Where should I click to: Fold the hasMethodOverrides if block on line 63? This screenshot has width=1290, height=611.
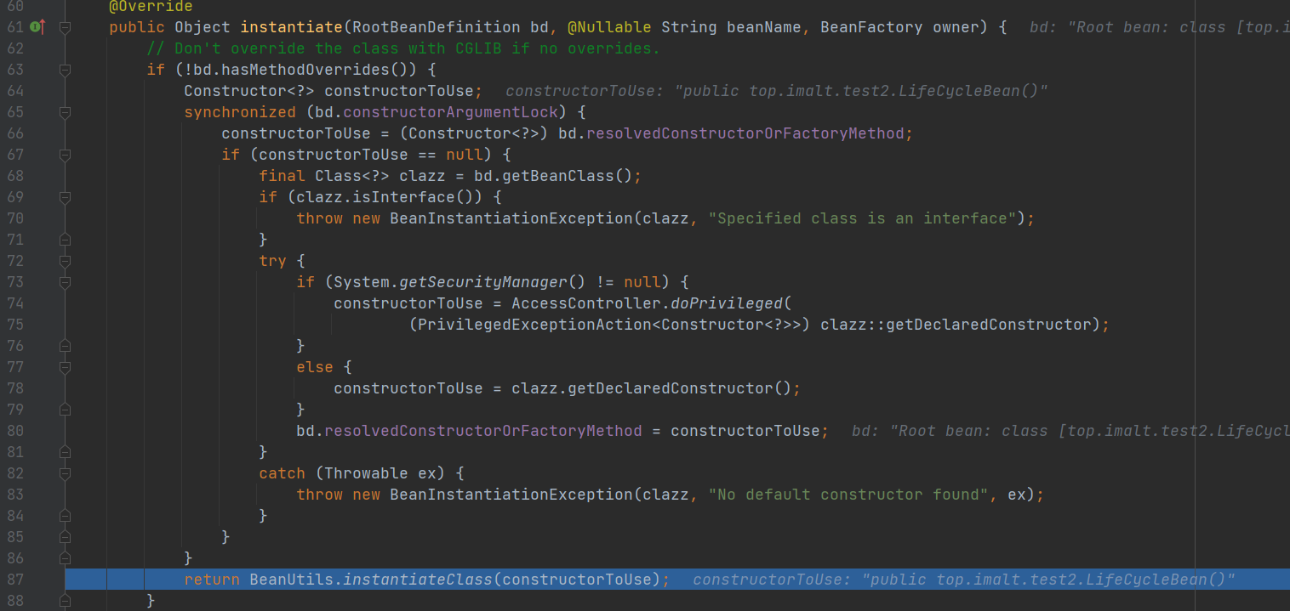(66, 70)
